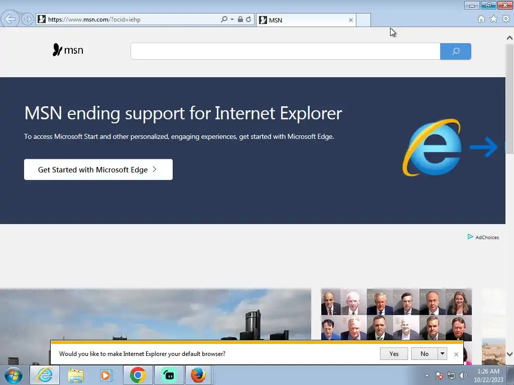Click the Internet Explorer logo graphic
The width and height of the screenshot is (514, 385).
point(432,147)
